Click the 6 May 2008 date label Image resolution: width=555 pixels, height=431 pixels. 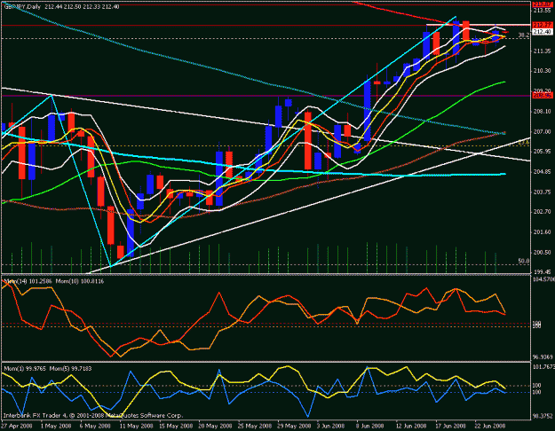94,426
